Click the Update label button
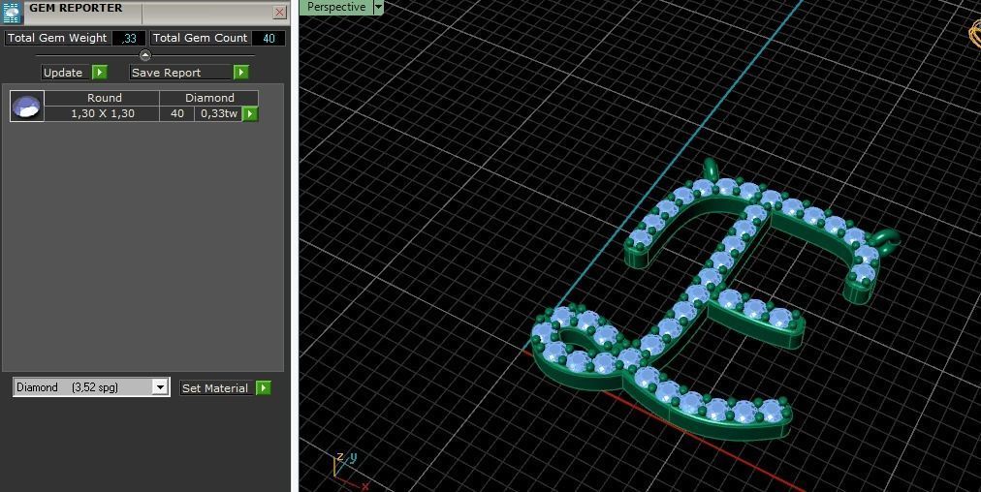The image size is (981, 492). (66, 73)
